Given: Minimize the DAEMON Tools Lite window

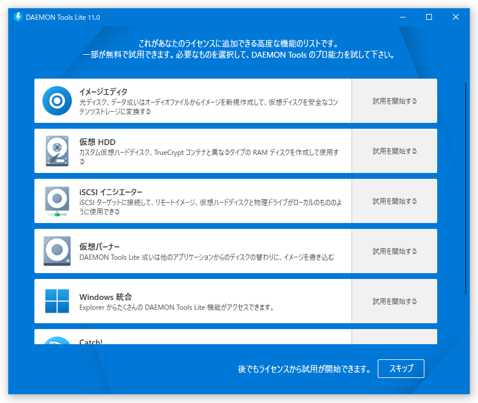Looking at the screenshot, I should [403, 17].
